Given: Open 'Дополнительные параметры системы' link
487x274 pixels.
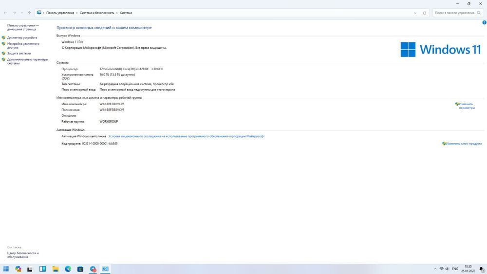Looking at the screenshot, I should pos(28,61).
